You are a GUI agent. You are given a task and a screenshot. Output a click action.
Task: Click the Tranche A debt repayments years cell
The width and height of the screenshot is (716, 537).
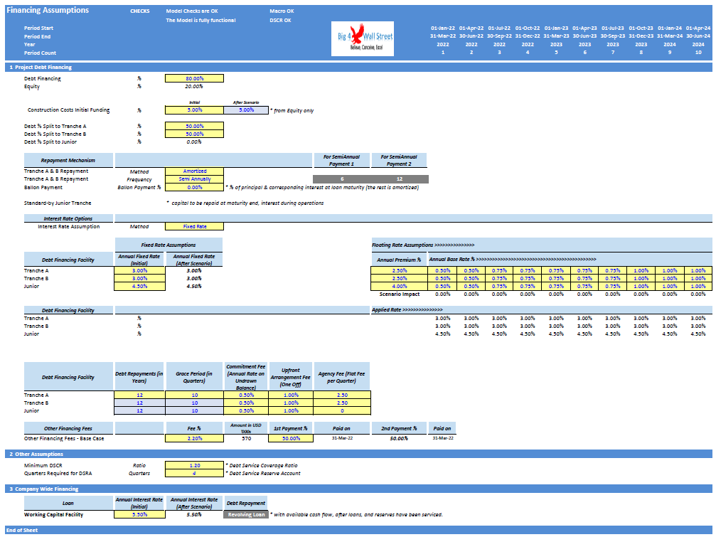[140, 395]
